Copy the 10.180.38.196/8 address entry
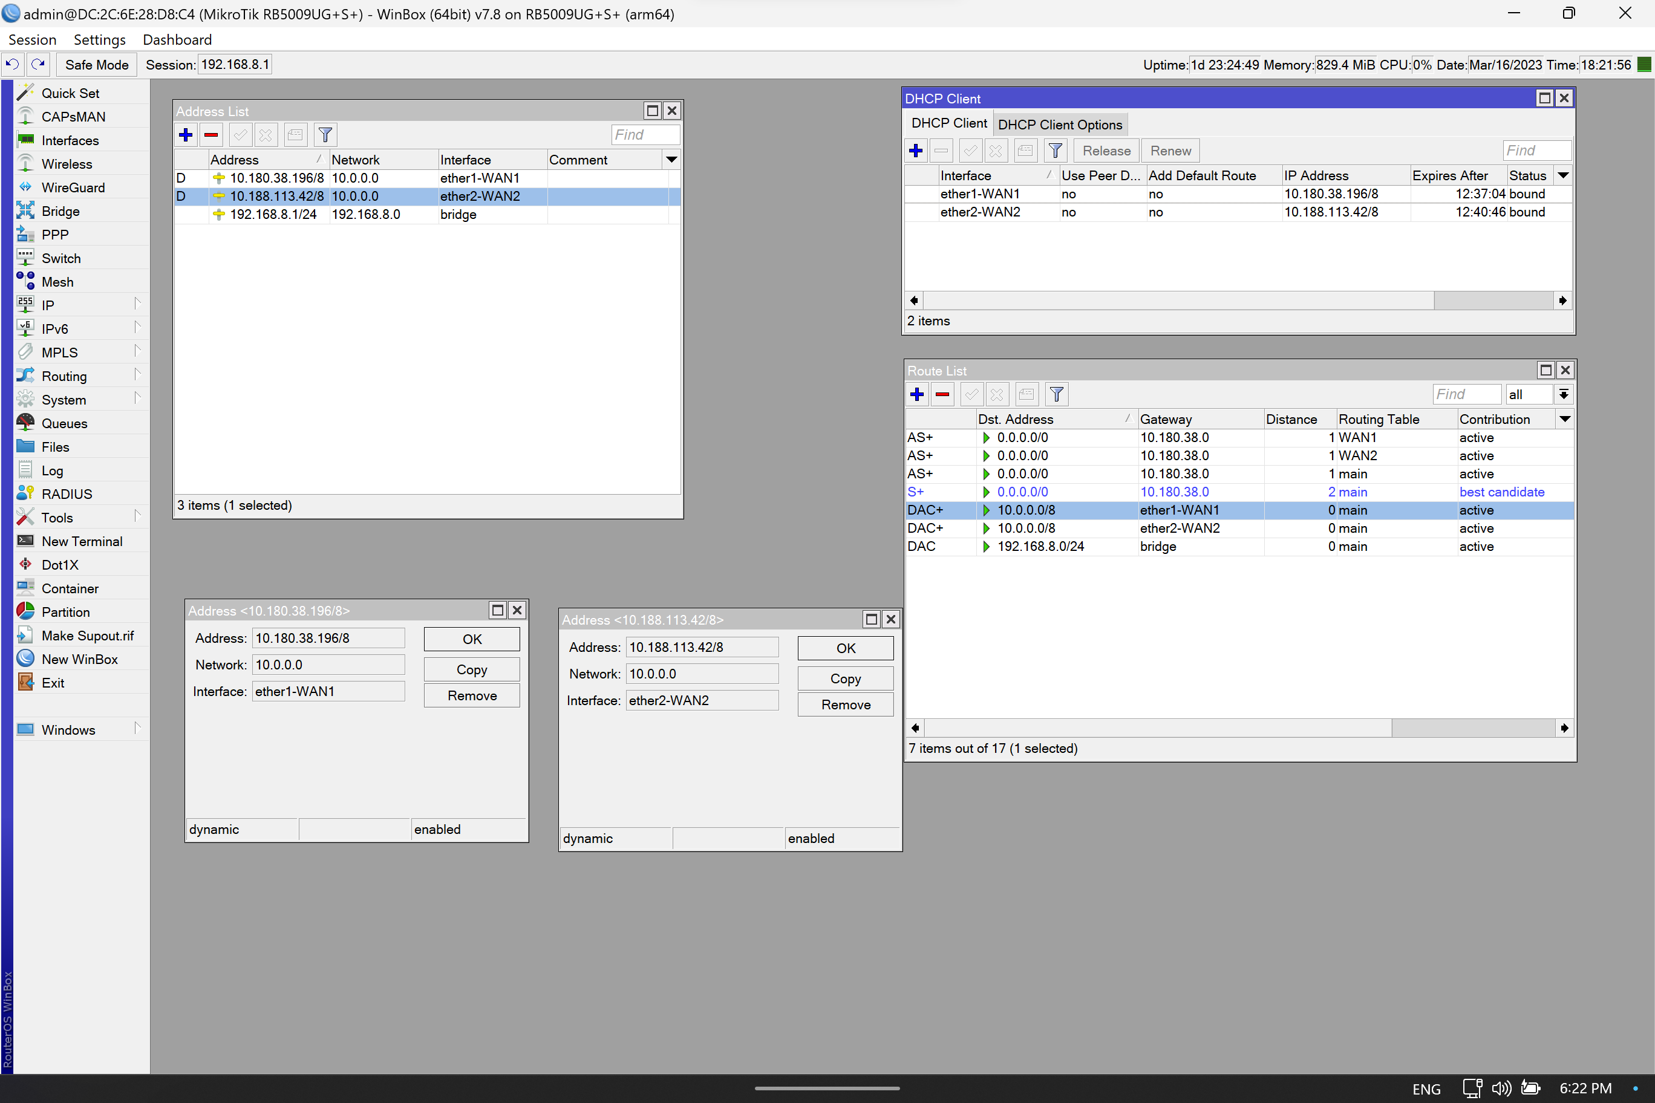The image size is (1655, 1103). pyautogui.click(x=471, y=669)
